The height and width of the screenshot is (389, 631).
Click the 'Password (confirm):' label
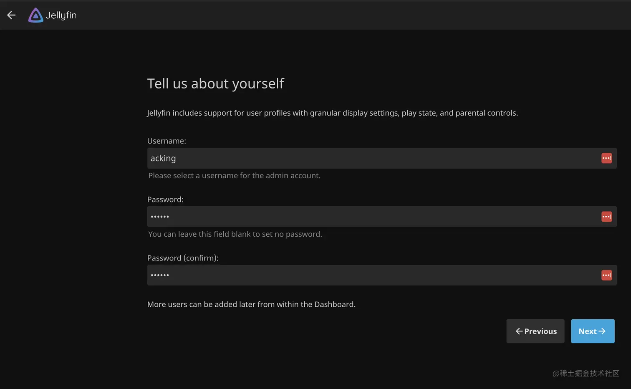[x=183, y=258]
